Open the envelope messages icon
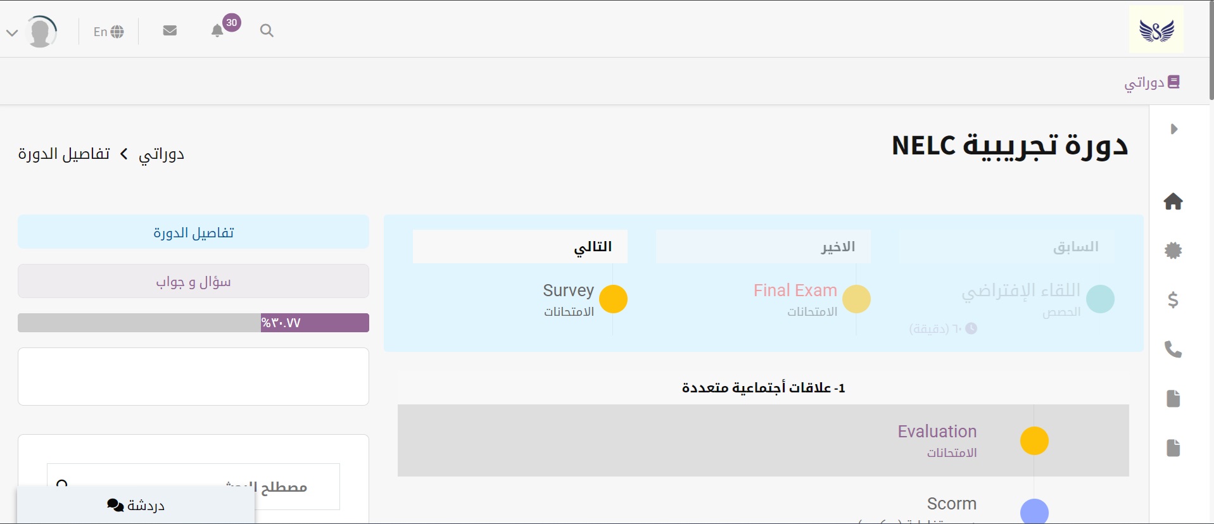The width and height of the screenshot is (1214, 524). (x=170, y=30)
